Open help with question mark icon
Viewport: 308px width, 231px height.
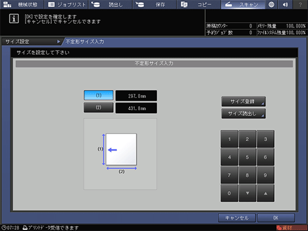[300, 5]
